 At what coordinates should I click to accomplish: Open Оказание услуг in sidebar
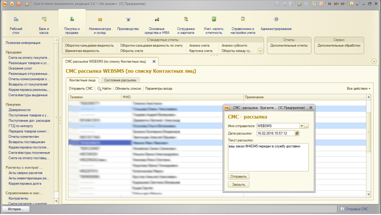21,68
